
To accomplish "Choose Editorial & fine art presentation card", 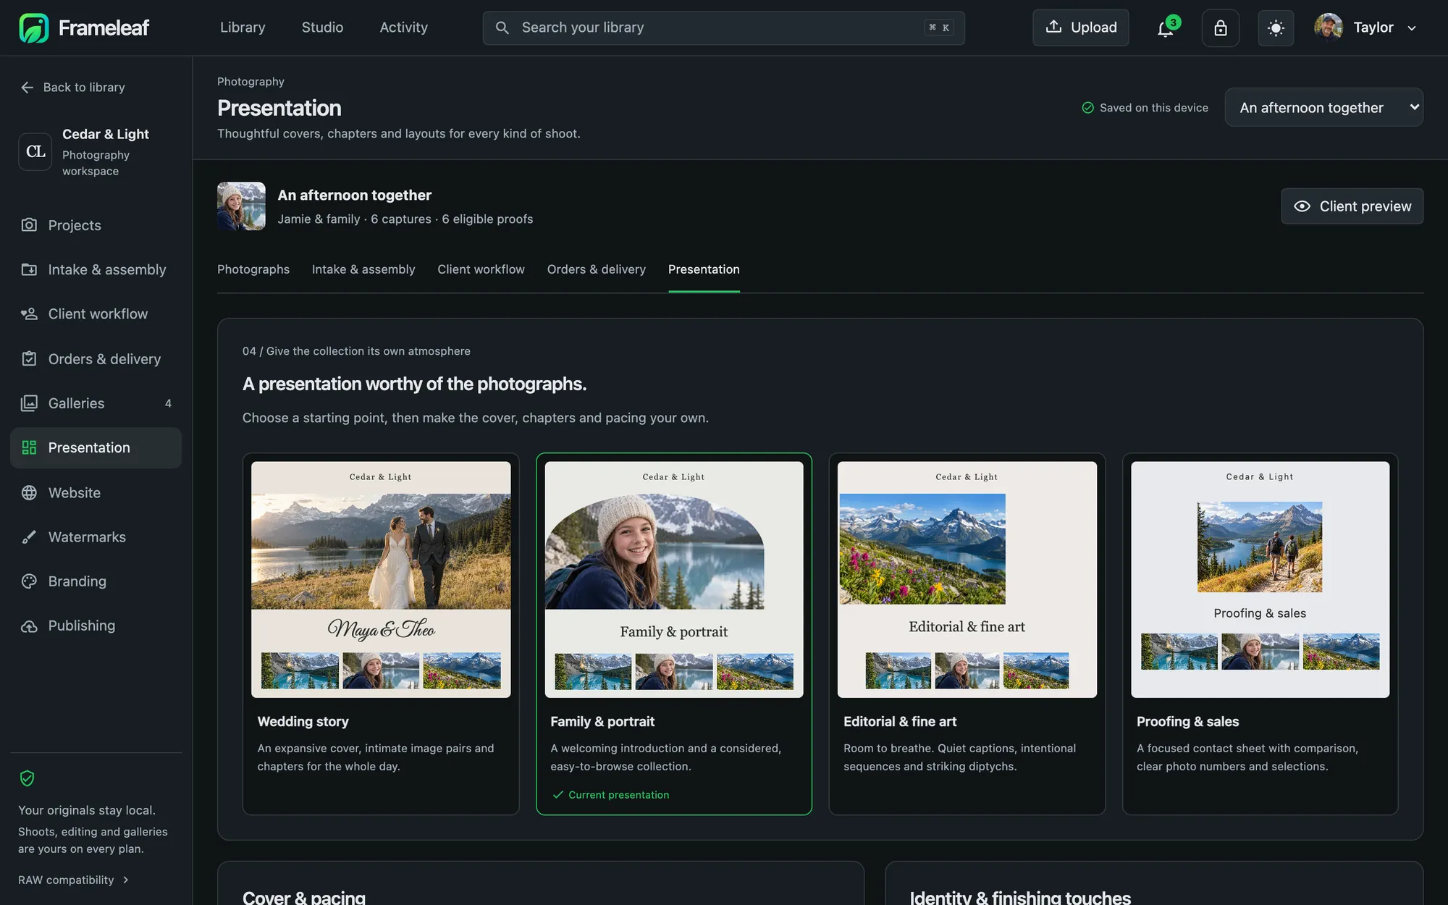I will click(x=967, y=633).
